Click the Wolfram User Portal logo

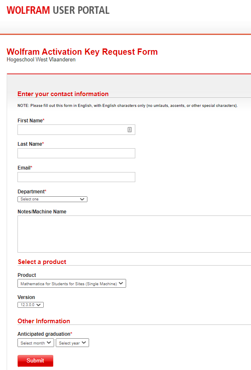click(58, 10)
